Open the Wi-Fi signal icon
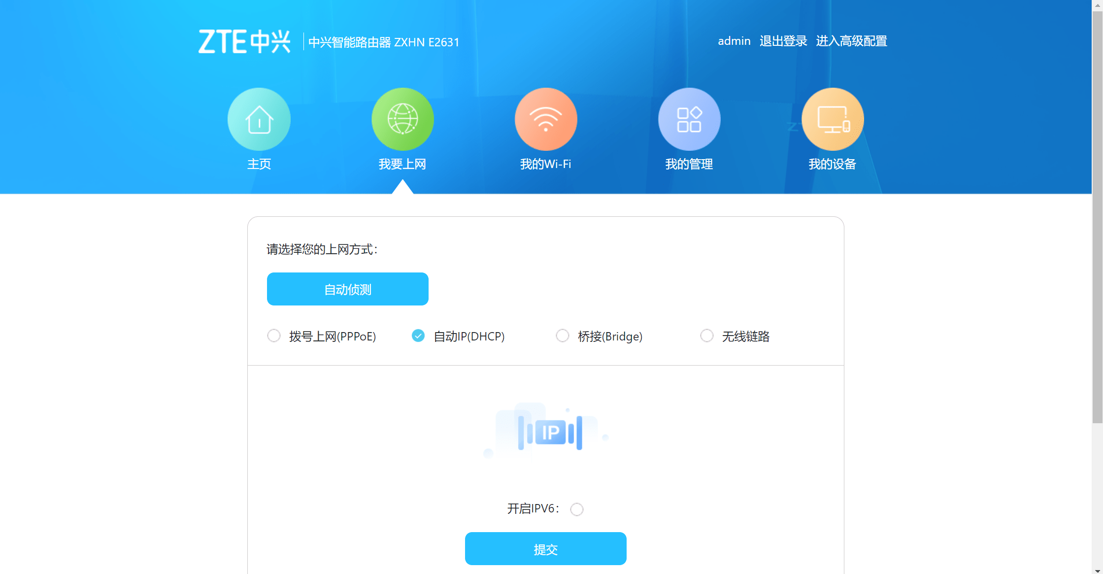This screenshot has height=574, width=1103. click(x=546, y=119)
